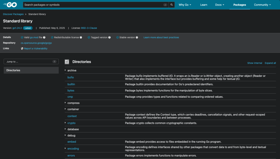Click the help icon beside Redistributable license
The height and width of the screenshot is (159, 280).
point(81,37)
